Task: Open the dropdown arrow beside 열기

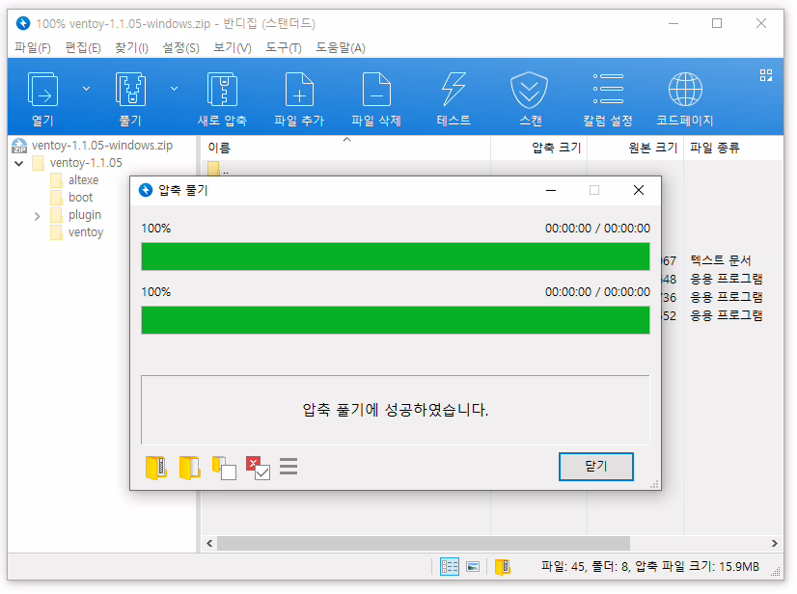Action: click(x=87, y=89)
